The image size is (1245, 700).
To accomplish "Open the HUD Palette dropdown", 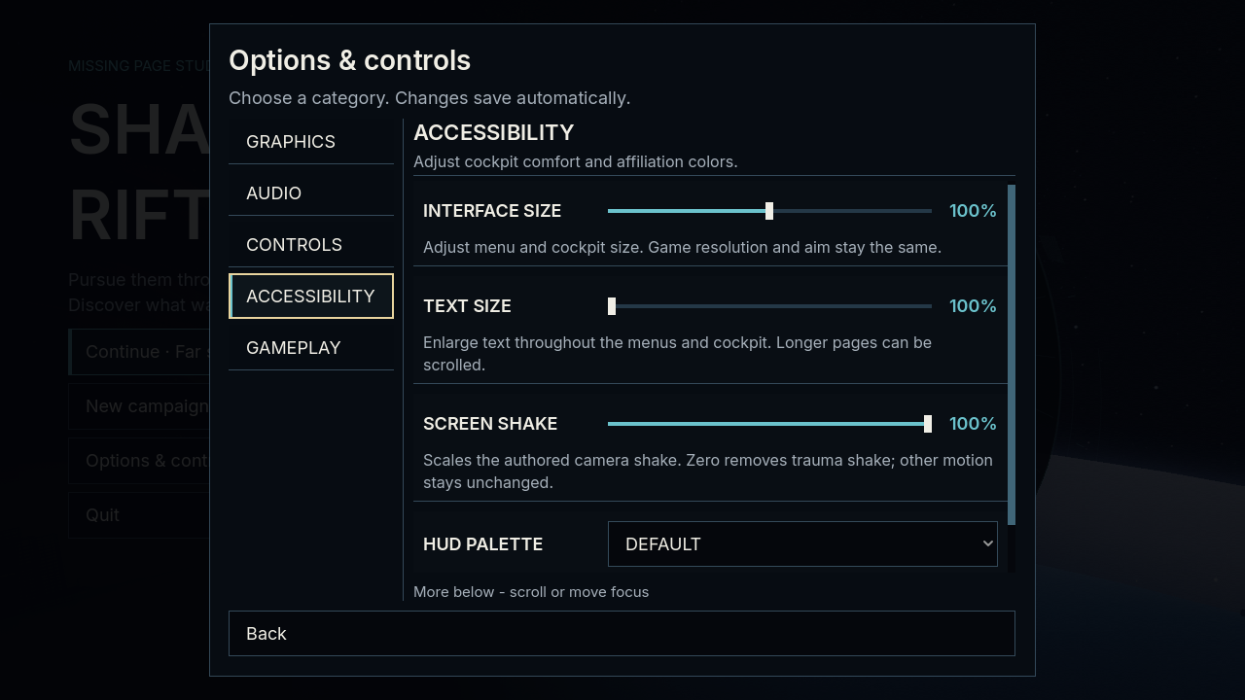I will [802, 544].
